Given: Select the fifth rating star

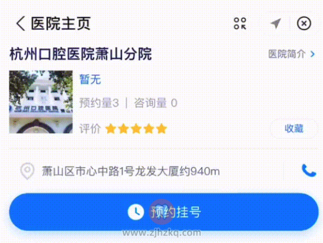Looking at the screenshot, I should pyautogui.click(x=161, y=129).
